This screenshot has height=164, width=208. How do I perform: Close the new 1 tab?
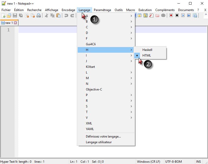click(15, 23)
